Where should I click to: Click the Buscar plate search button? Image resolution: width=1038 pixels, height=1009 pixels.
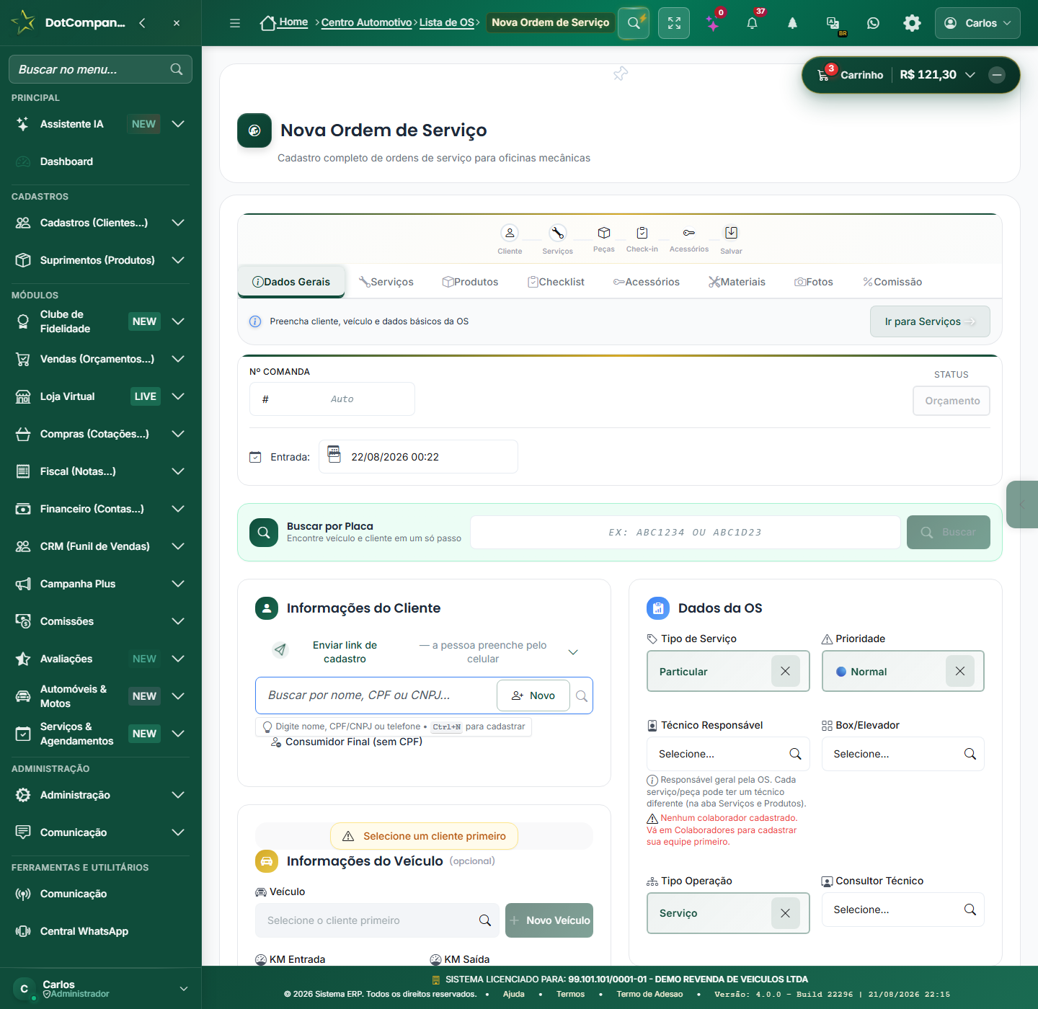tap(949, 532)
